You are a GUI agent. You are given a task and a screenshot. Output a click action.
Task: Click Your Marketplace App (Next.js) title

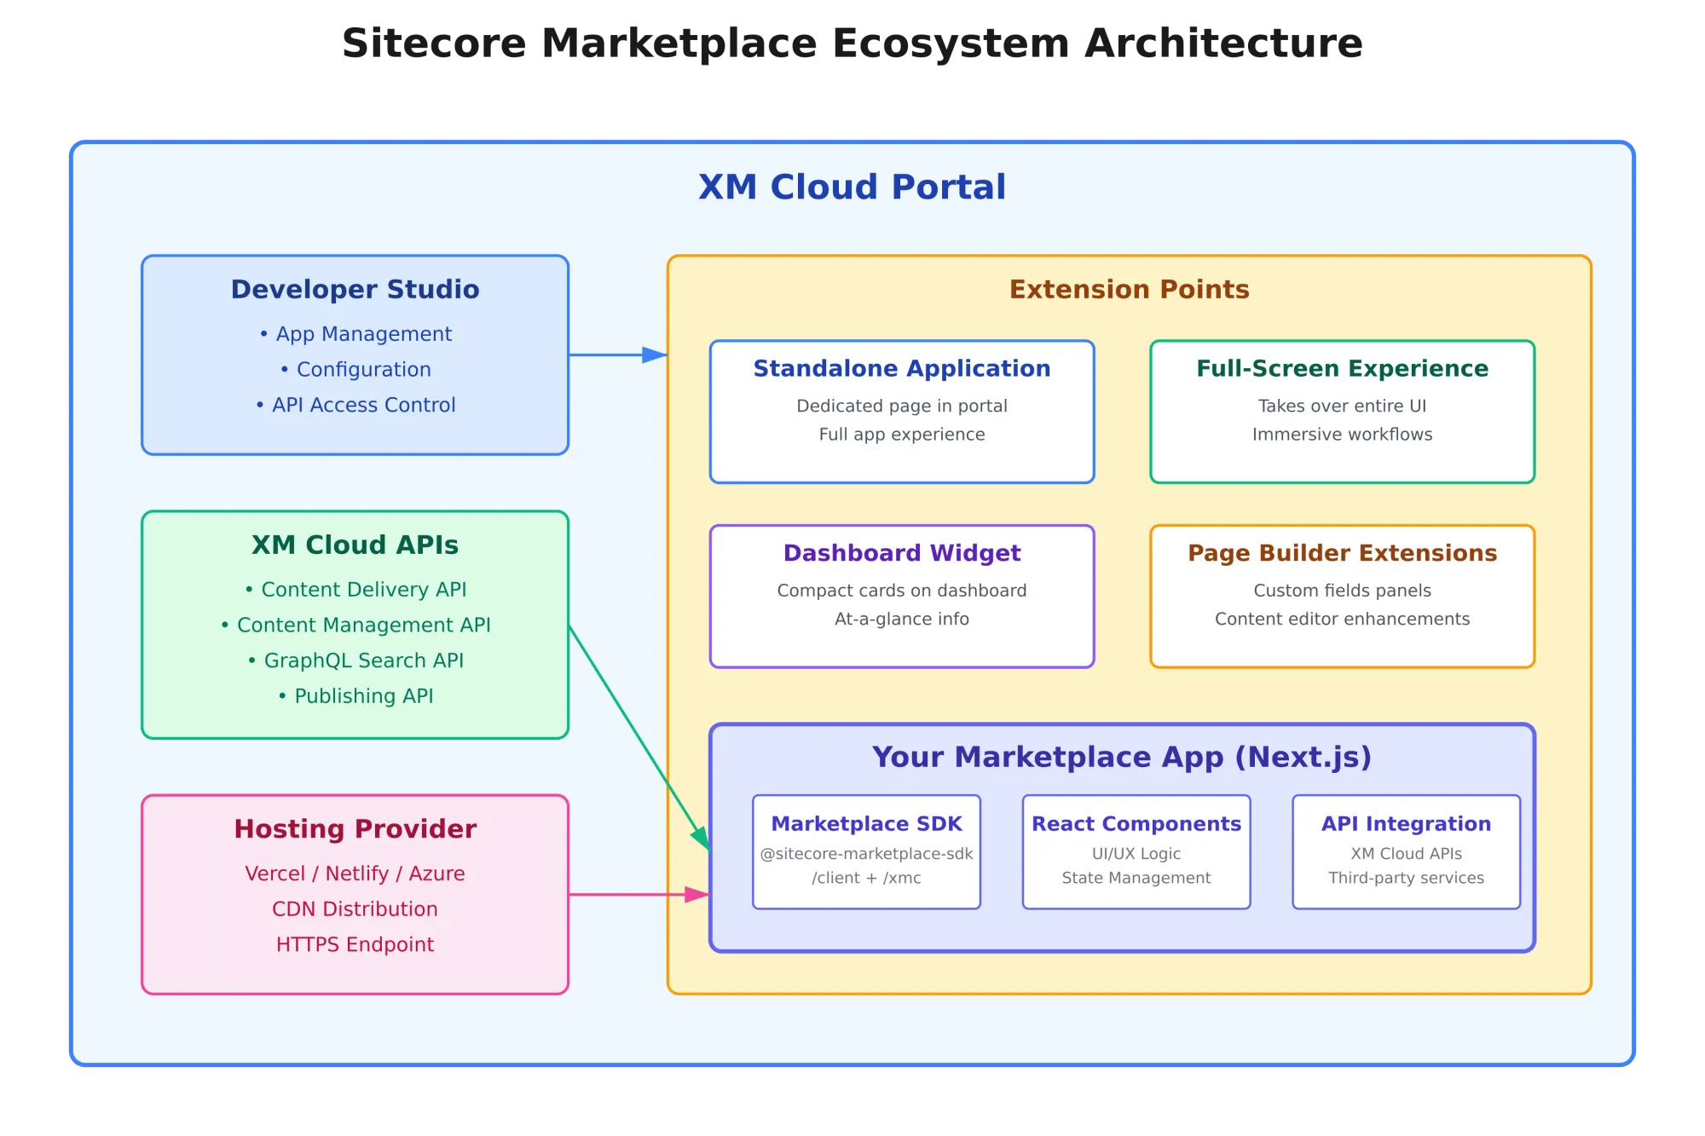[x=1121, y=757]
